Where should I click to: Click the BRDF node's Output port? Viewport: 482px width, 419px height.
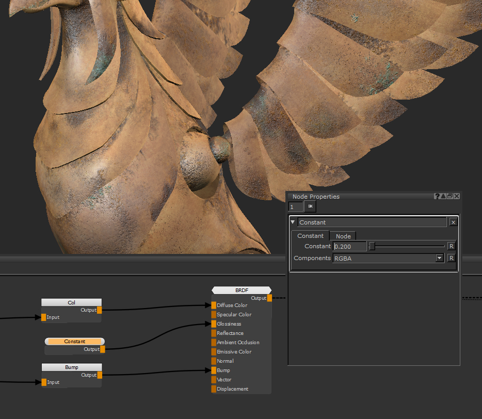pyautogui.click(x=269, y=298)
